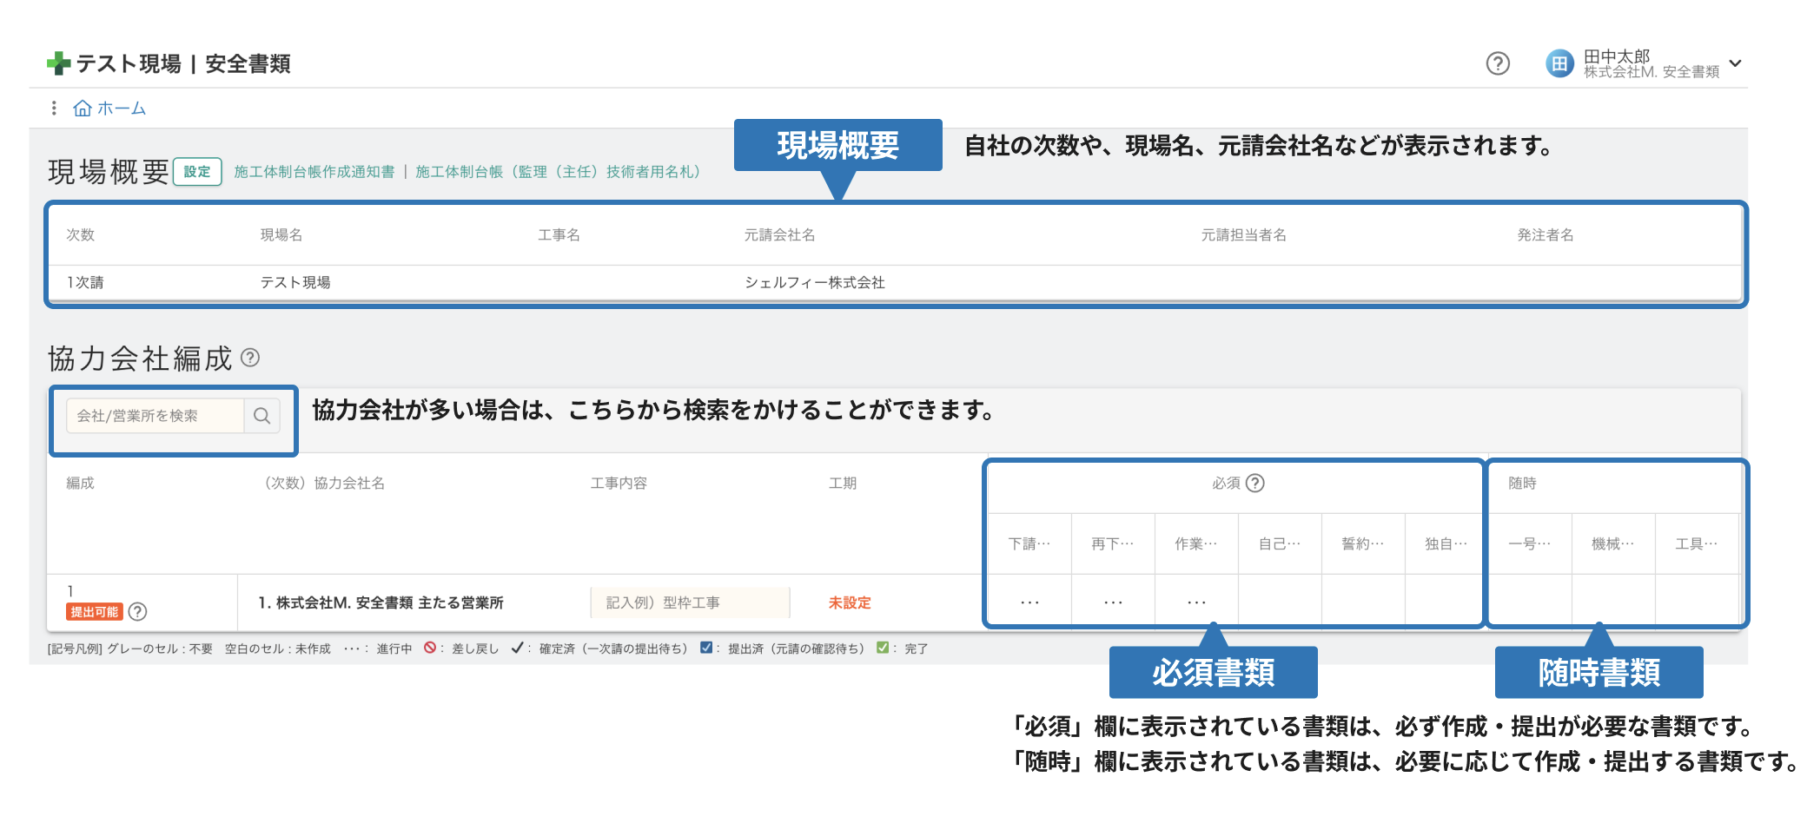The height and width of the screenshot is (823, 1807).
Task: Click the search magnifier icon
Action: (261, 416)
